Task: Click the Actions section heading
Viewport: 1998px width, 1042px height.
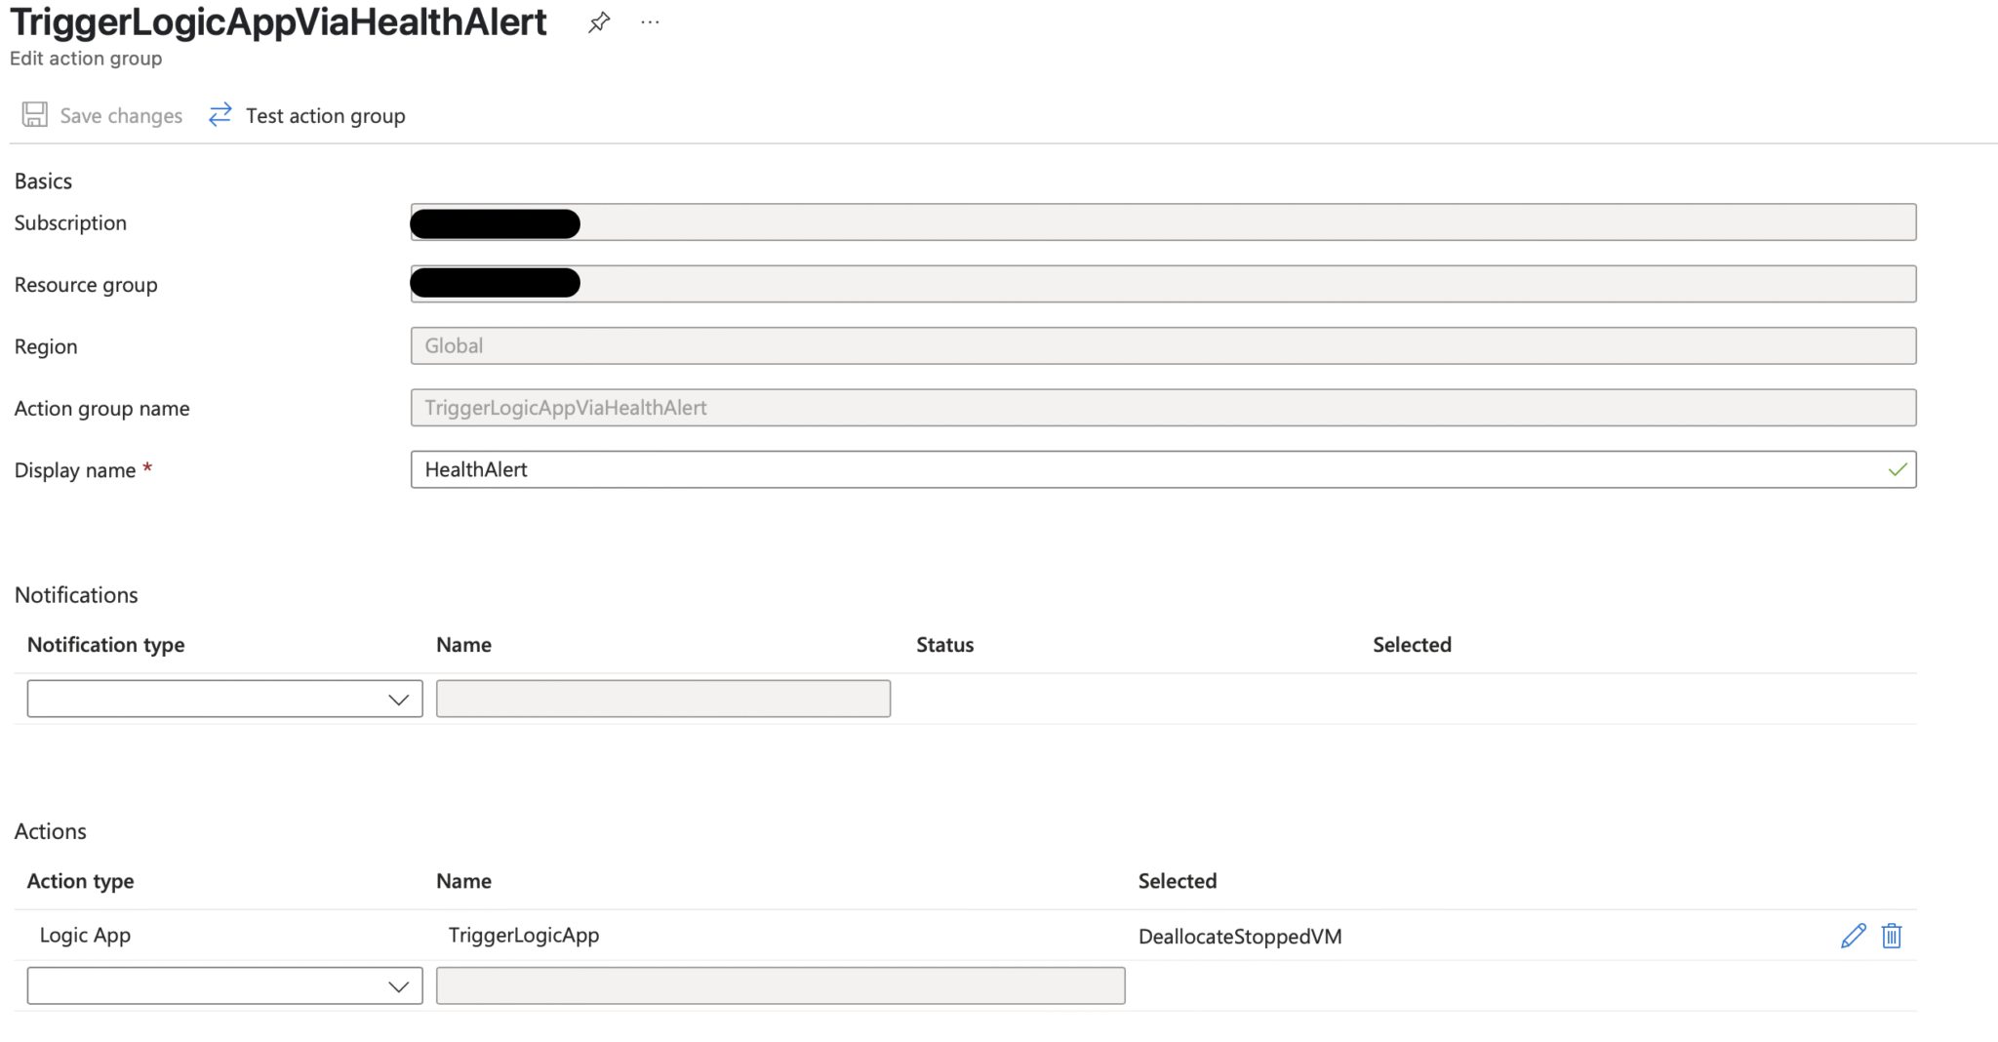Action: click(50, 831)
